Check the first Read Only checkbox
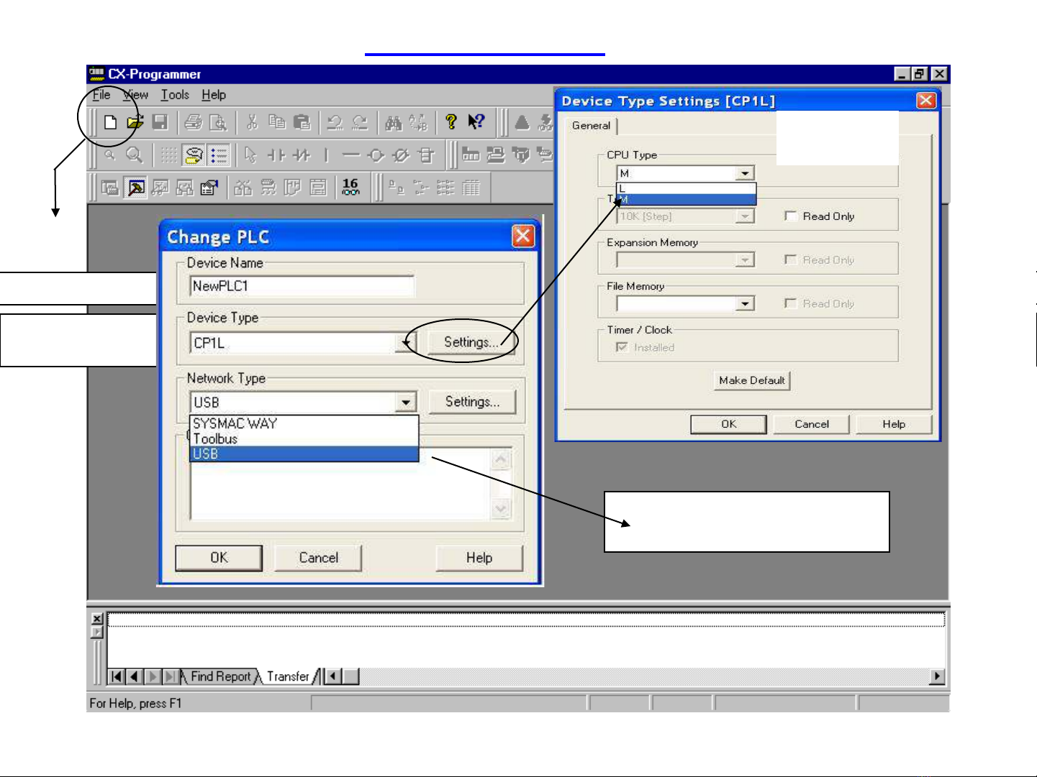1037x777 pixels. (791, 216)
